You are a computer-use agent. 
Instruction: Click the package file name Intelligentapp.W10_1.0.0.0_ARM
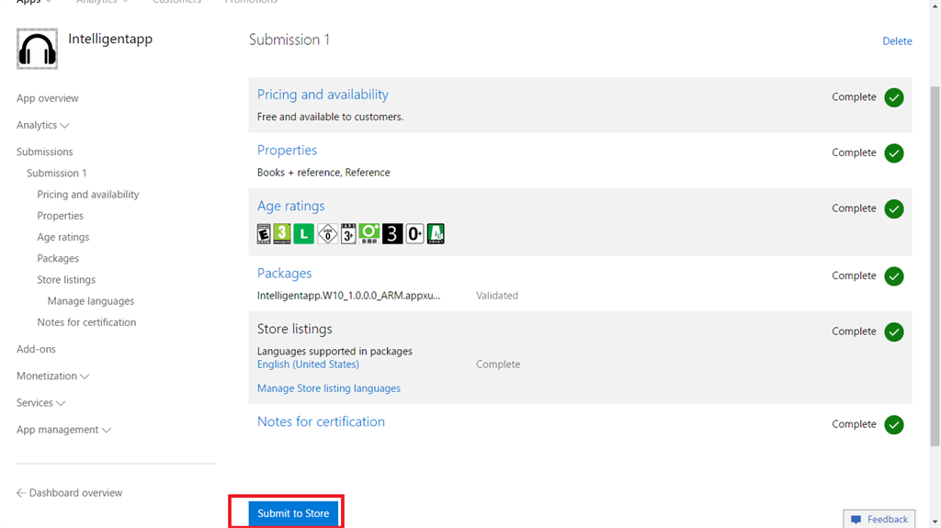tap(348, 295)
